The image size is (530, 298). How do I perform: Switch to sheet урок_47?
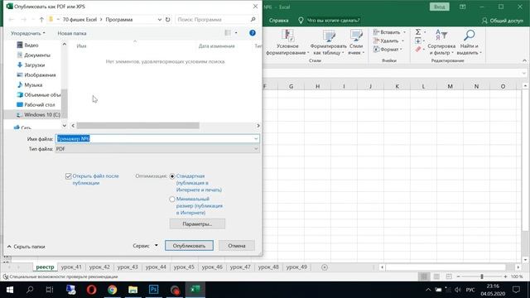pyautogui.click(x=240, y=267)
